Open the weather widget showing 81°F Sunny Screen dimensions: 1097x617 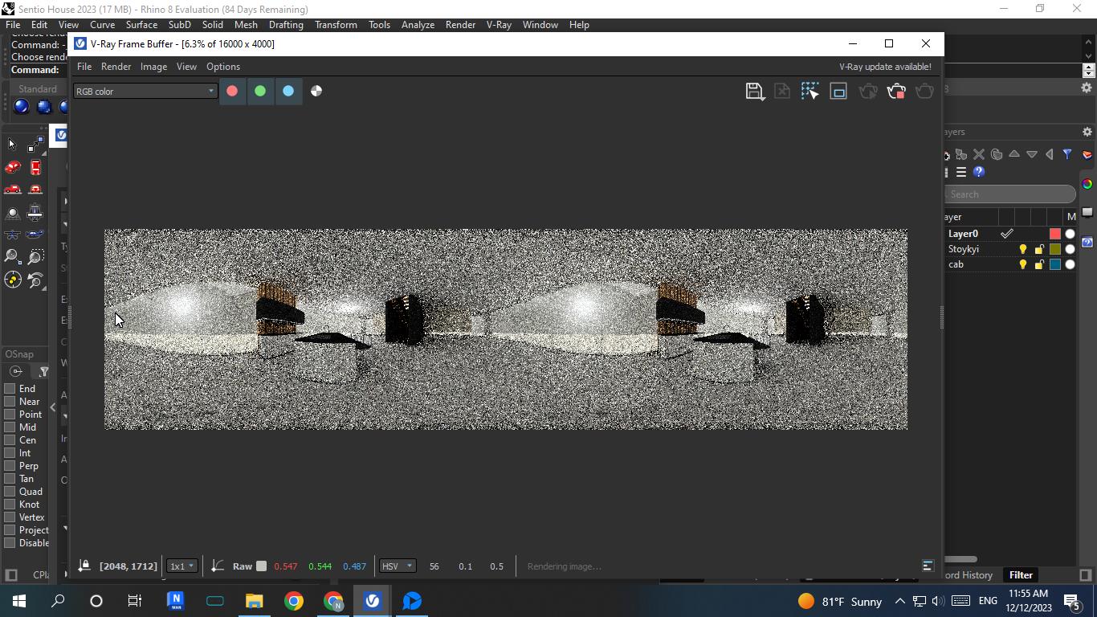pyautogui.click(x=840, y=601)
